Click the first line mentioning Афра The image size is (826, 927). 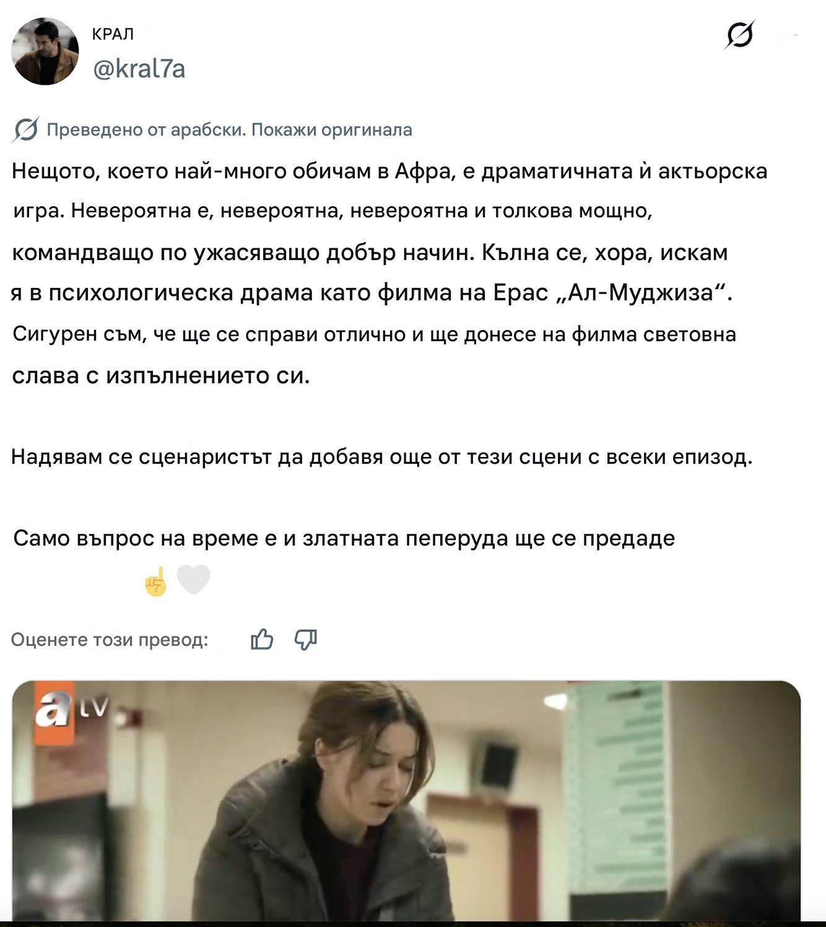[x=389, y=171]
